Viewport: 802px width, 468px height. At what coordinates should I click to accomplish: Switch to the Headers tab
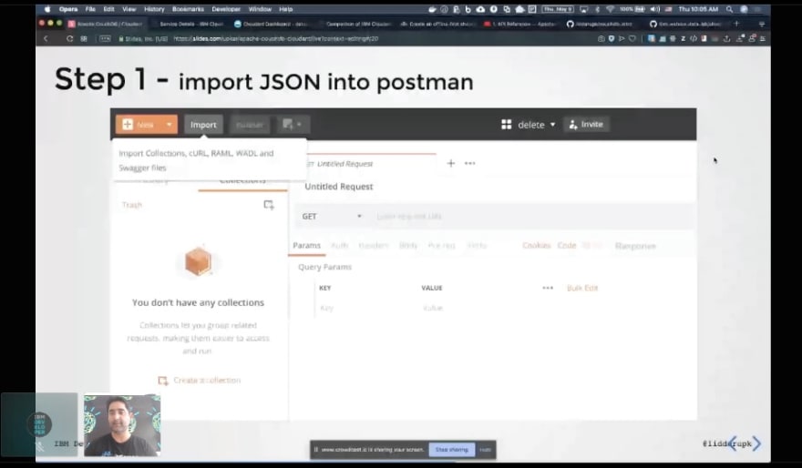point(374,246)
